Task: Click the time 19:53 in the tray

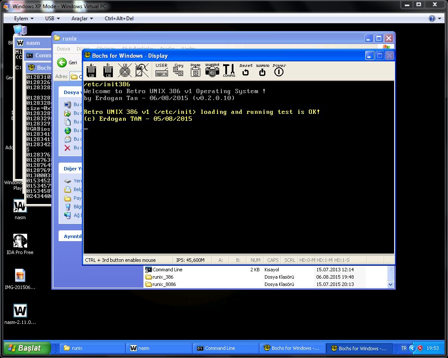Action: (432, 348)
